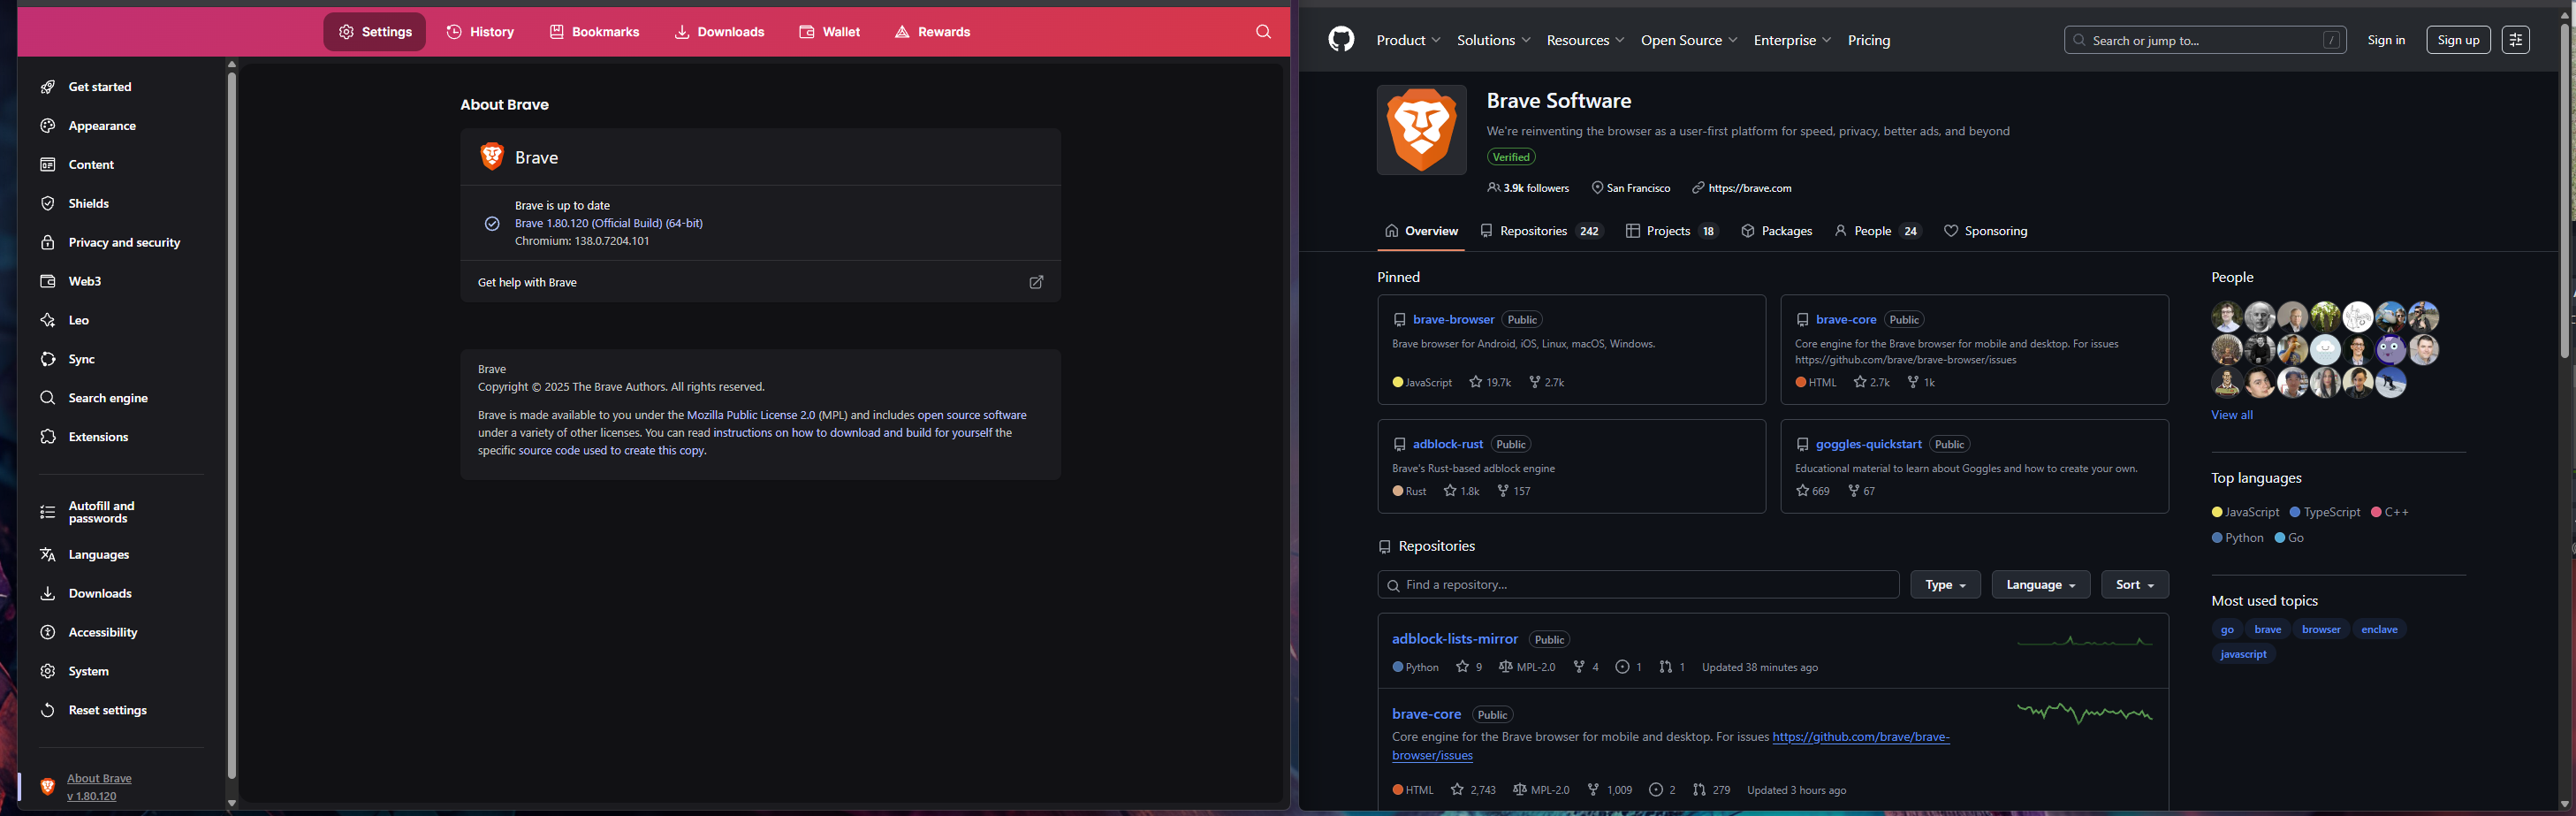The height and width of the screenshot is (816, 2576).
Task: Switch to the People tab on GitHub
Action: pyautogui.click(x=1877, y=231)
